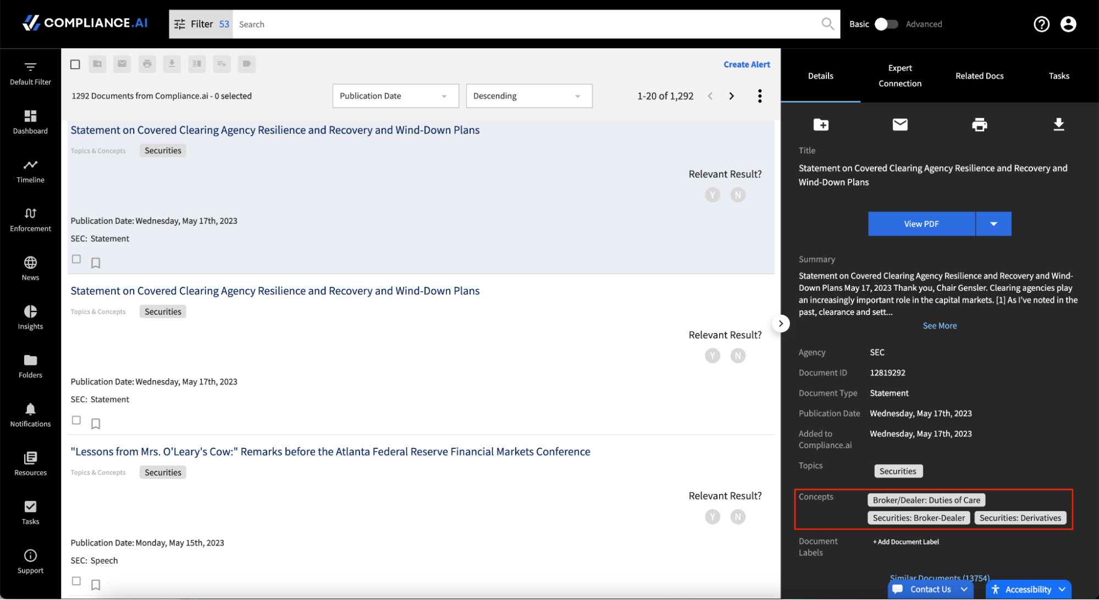This screenshot has height=600, width=1099.
Task: Add document to folder in Details panel
Action: coord(821,125)
